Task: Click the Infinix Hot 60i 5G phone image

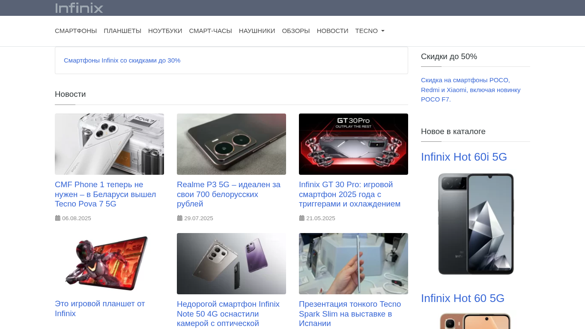Action: coord(475,224)
